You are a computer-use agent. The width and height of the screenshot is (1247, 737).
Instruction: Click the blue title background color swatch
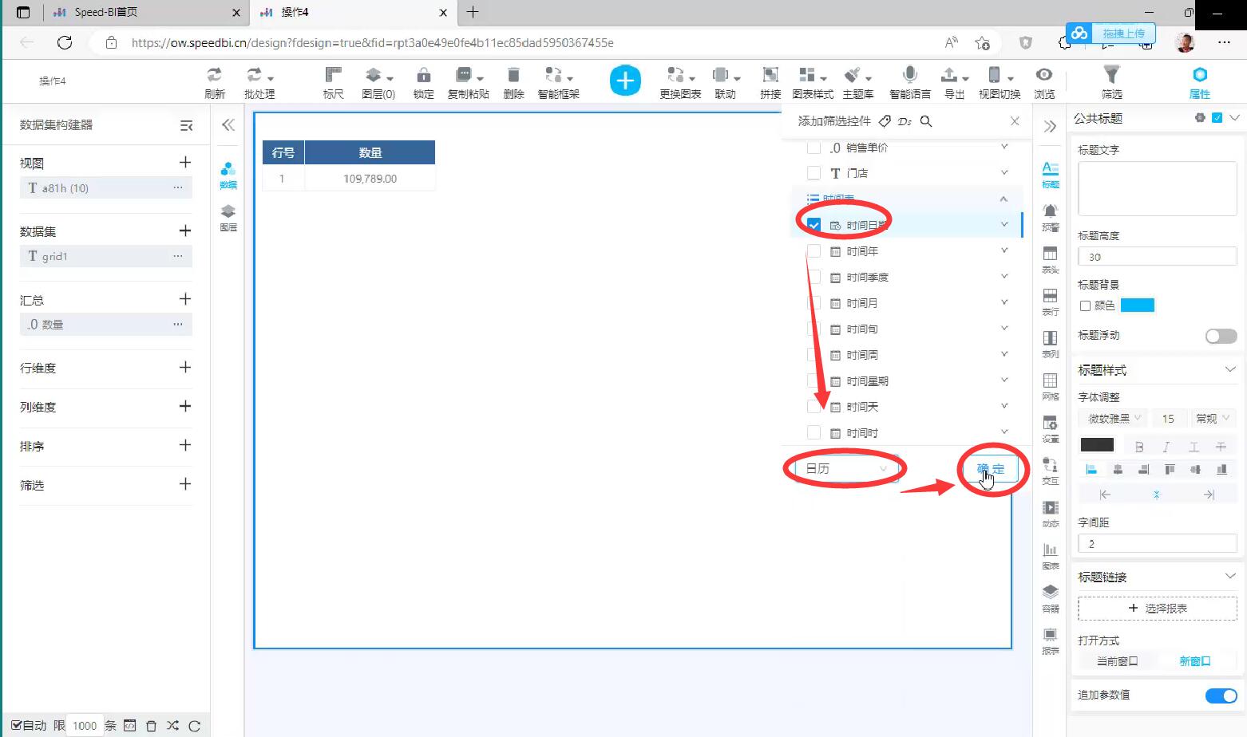(x=1137, y=305)
